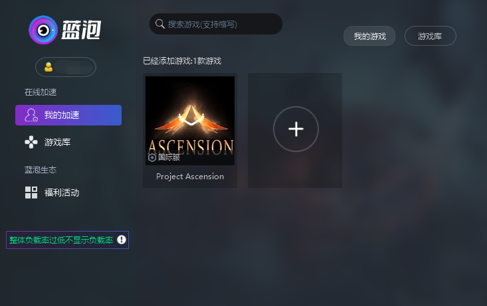Viewport: 487px width, 306px height.
Task: Open the Project Ascension game thumbnail
Action: pyautogui.click(x=190, y=121)
